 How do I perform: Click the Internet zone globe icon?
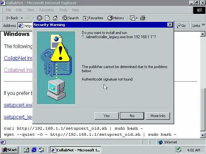(160, 142)
